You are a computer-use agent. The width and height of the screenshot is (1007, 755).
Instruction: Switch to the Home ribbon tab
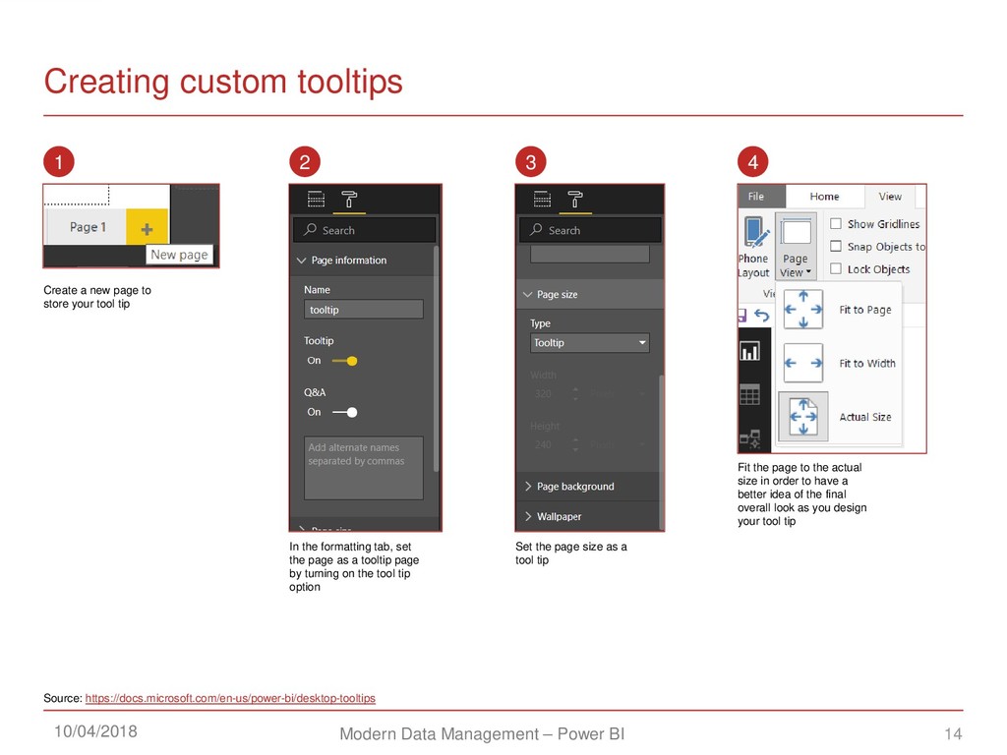[824, 197]
